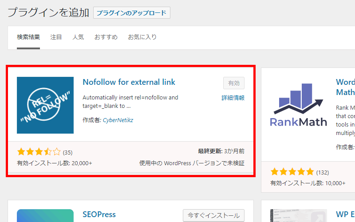The width and height of the screenshot is (355, 222).
Task: Click the Rank Math logo image
Action: coord(299,105)
